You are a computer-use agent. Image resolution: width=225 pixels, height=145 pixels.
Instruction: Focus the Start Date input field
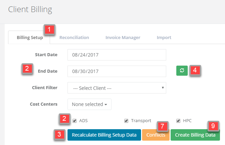point(117,55)
